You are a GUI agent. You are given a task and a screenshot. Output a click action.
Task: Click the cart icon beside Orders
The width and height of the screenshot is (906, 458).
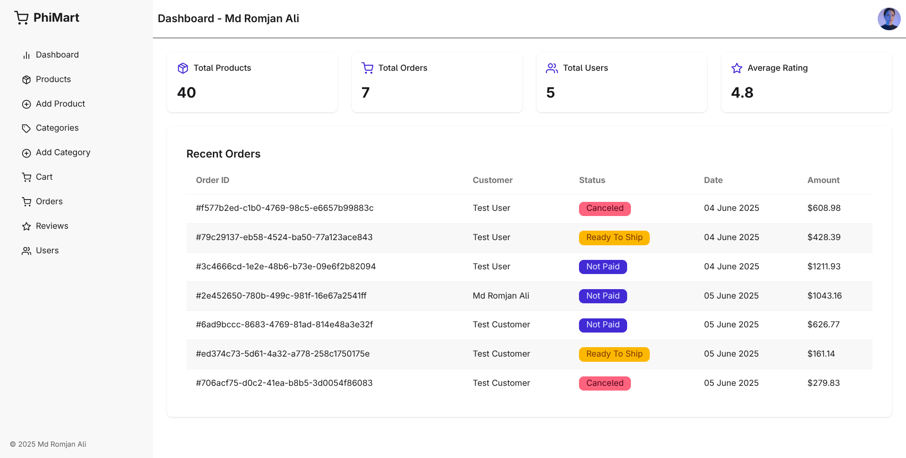coord(26,201)
